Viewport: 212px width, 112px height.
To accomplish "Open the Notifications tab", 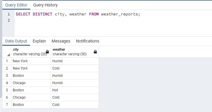I will 88,41.
